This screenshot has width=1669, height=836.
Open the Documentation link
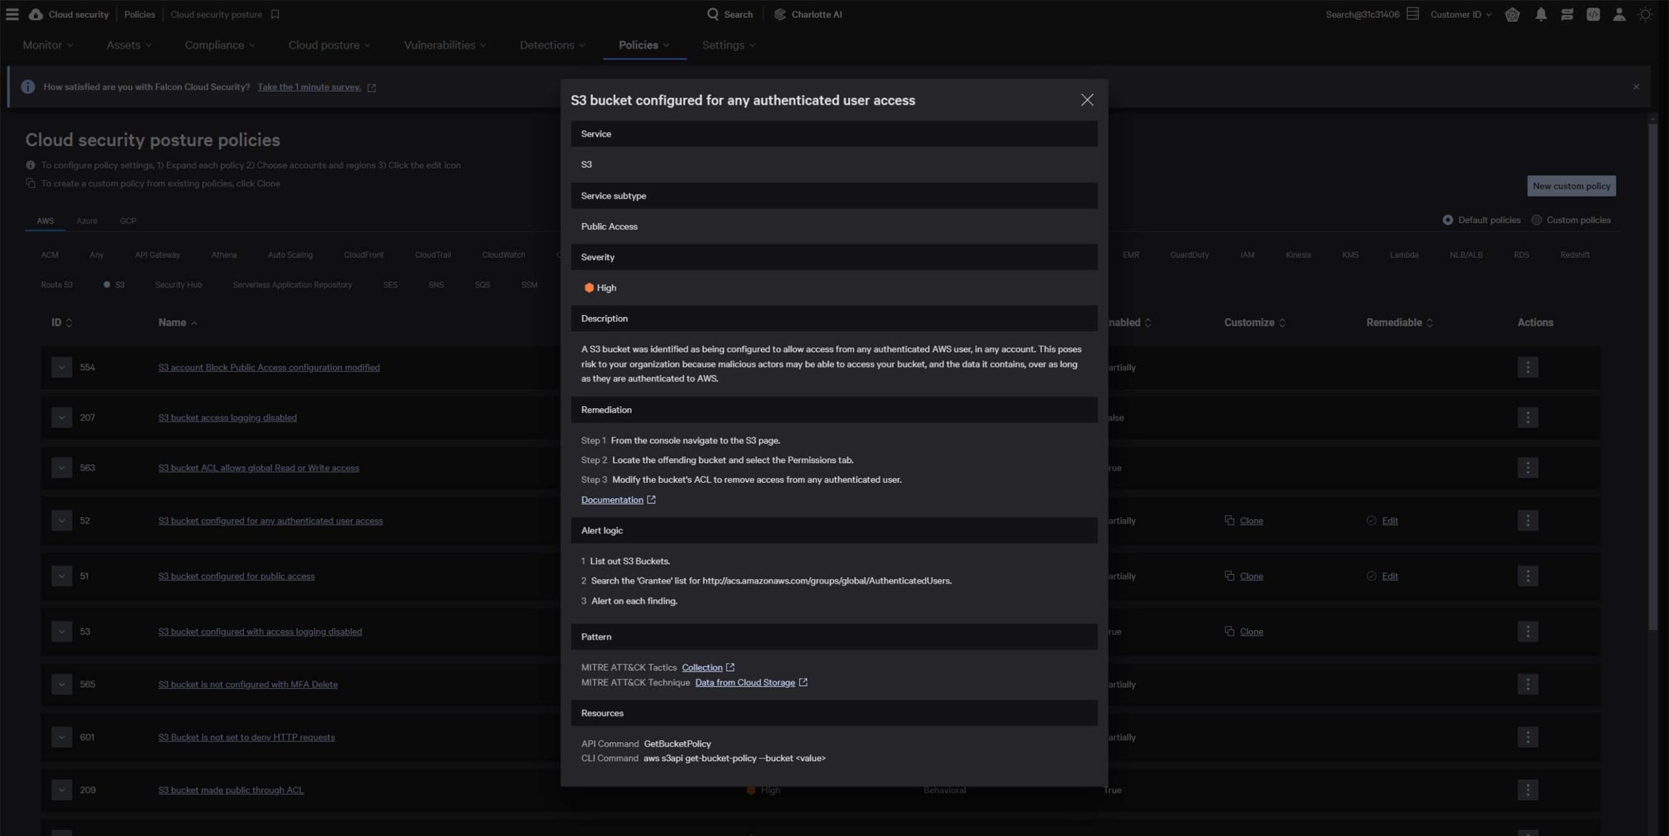coord(612,500)
